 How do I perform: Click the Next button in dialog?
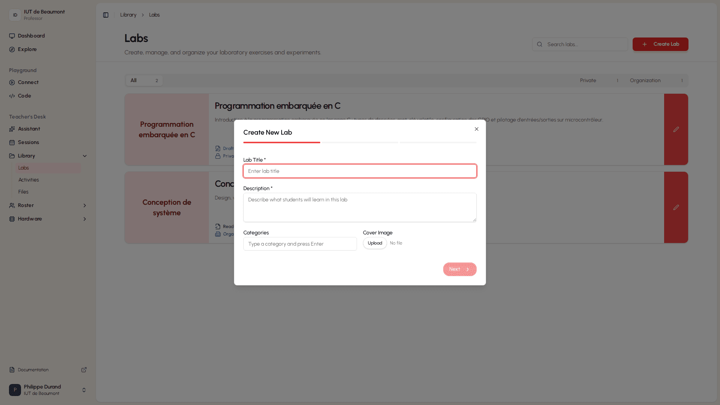tap(460, 269)
